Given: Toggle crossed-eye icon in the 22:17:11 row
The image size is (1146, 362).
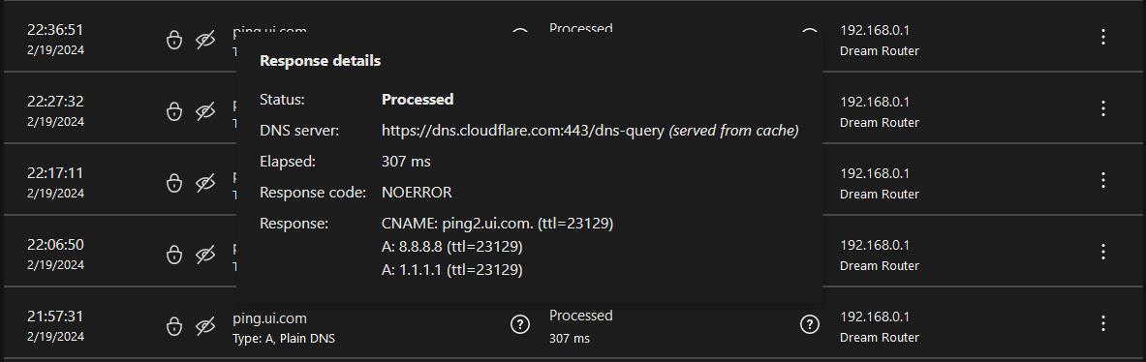Looking at the screenshot, I should [x=205, y=183].
